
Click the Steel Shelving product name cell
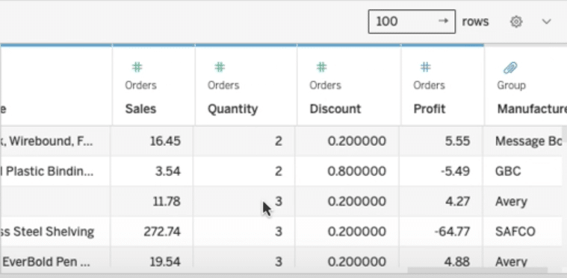(56, 232)
